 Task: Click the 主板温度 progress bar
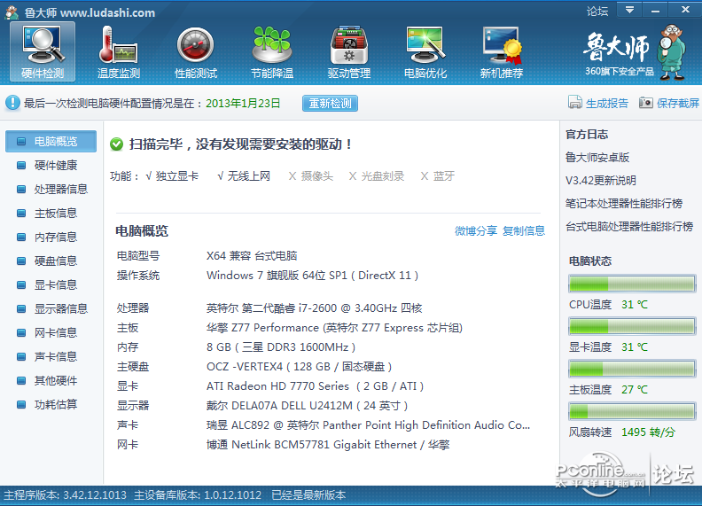[x=632, y=369]
